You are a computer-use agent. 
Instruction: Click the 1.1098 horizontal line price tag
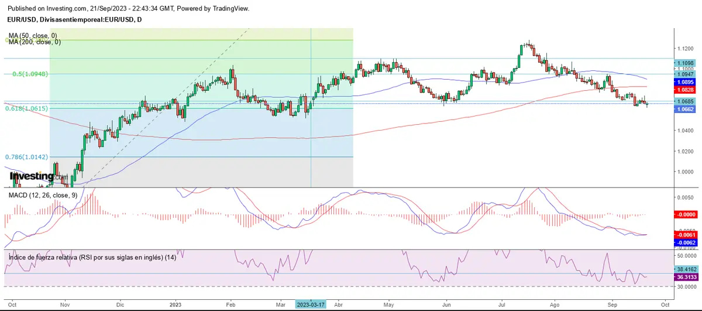click(x=684, y=63)
